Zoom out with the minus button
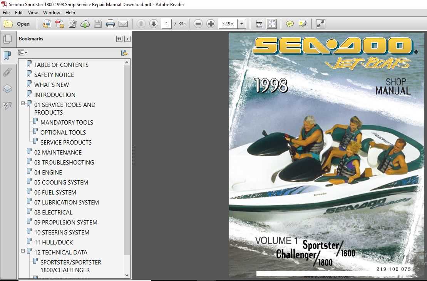This screenshot has height=281, width=427. (198, 24)
